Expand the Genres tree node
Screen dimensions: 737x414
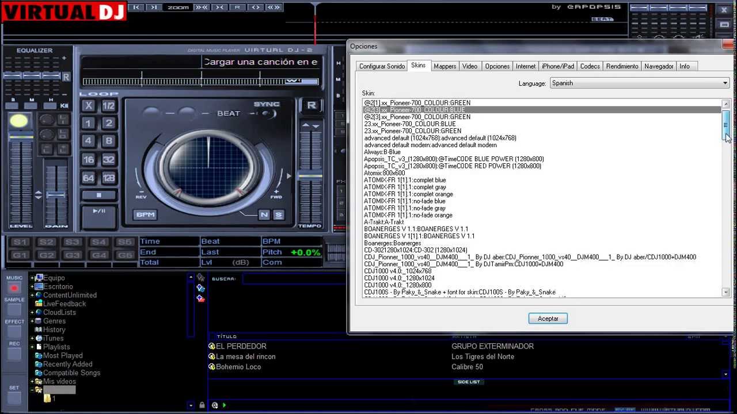tap(32, 321)
